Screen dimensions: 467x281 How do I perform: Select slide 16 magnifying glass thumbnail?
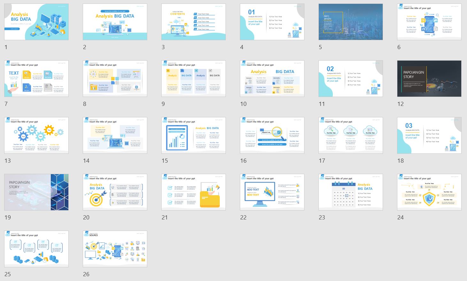click(x=272, y=135)
